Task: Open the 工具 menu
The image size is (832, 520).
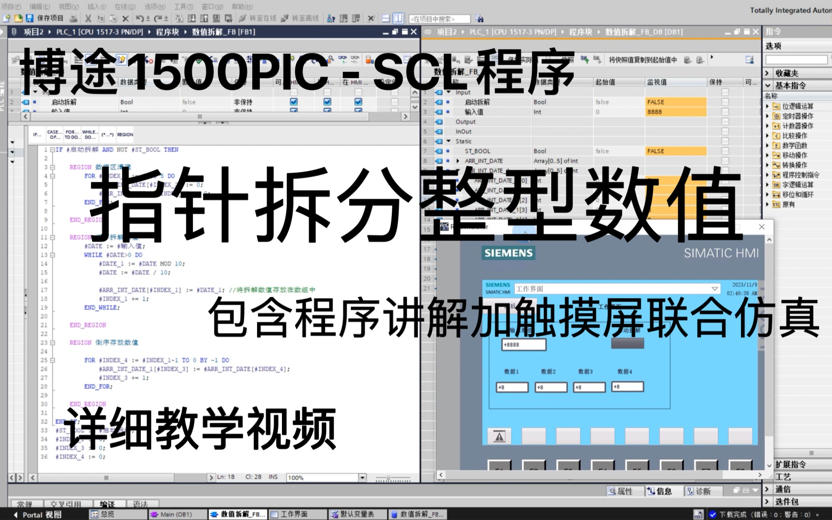Action: (185, 6)
